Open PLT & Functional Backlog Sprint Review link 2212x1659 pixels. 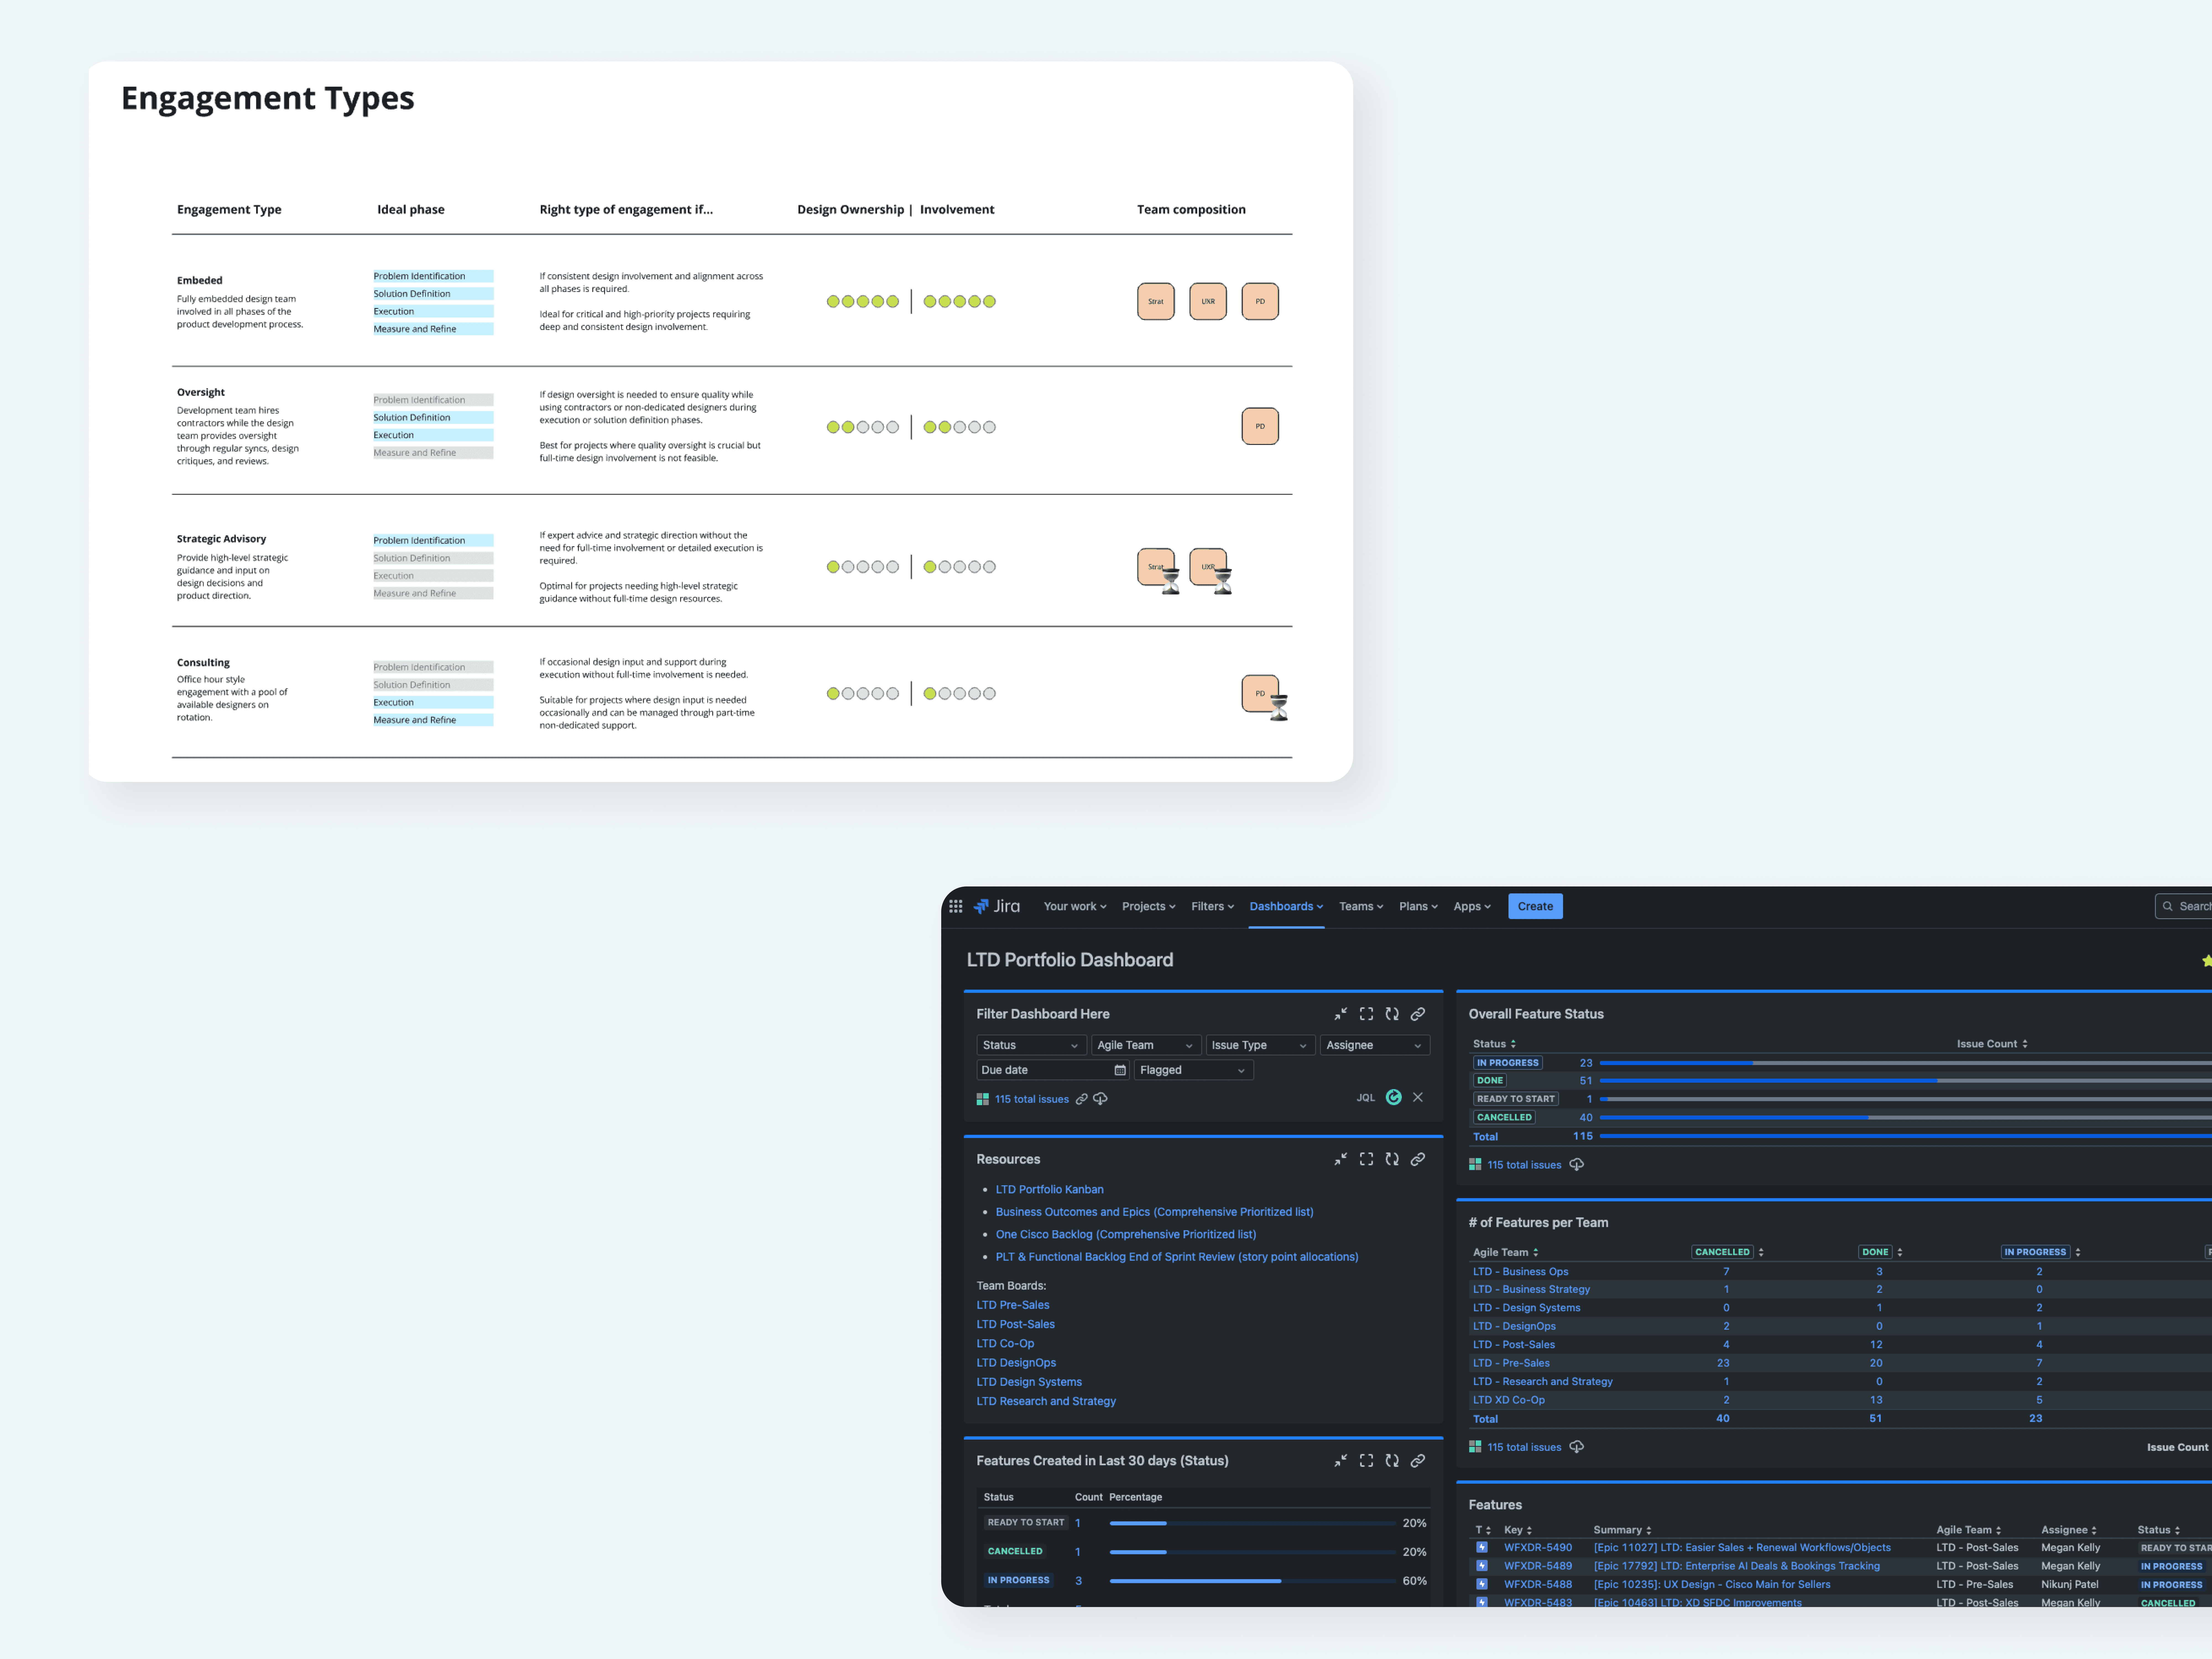(x=1177, y=1257)
